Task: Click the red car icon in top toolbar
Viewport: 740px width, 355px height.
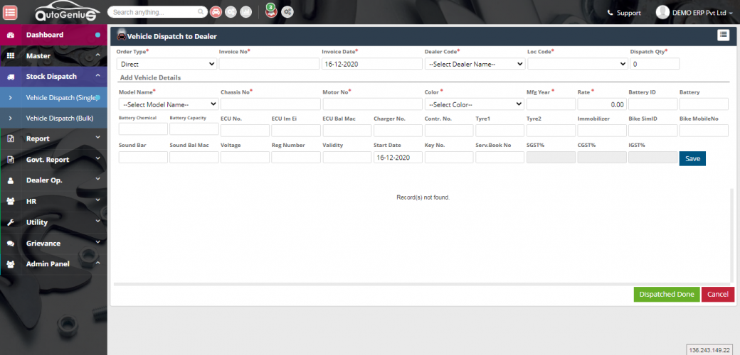Action: [216, 12]
